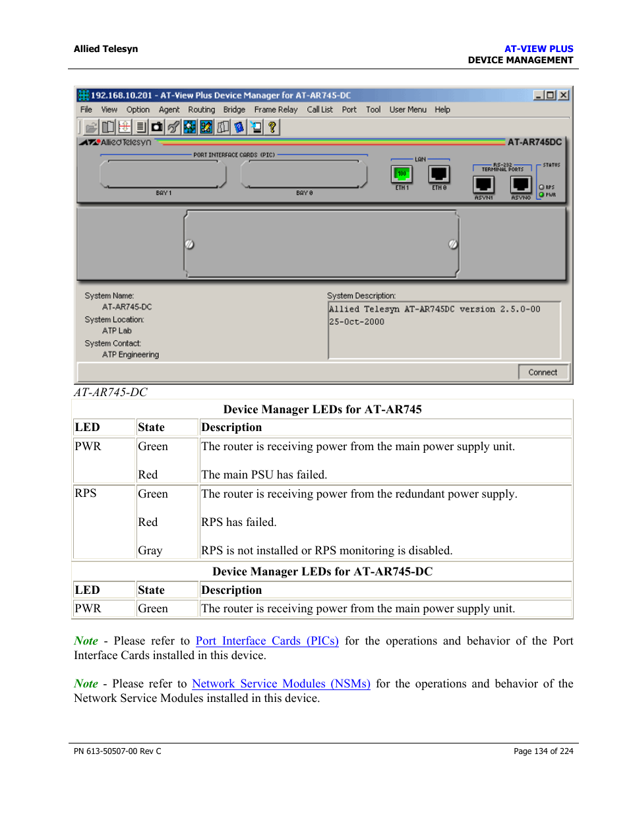Click the wrench tool toolbar icon
This screenshot has height=814, width=629.
(173, 127)
